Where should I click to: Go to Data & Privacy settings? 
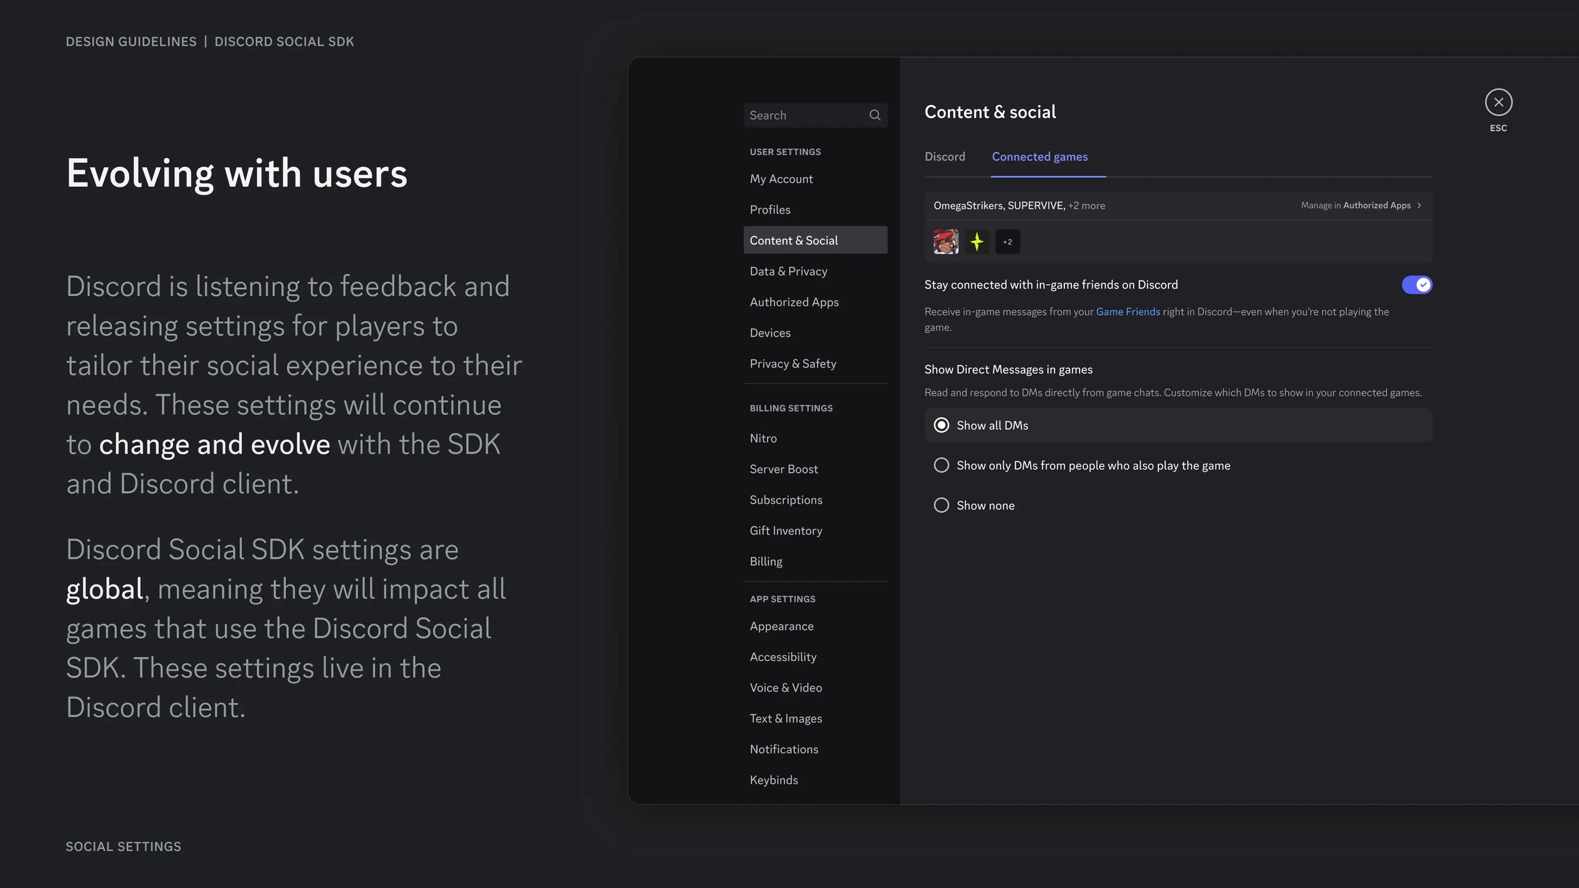(788, 272)
